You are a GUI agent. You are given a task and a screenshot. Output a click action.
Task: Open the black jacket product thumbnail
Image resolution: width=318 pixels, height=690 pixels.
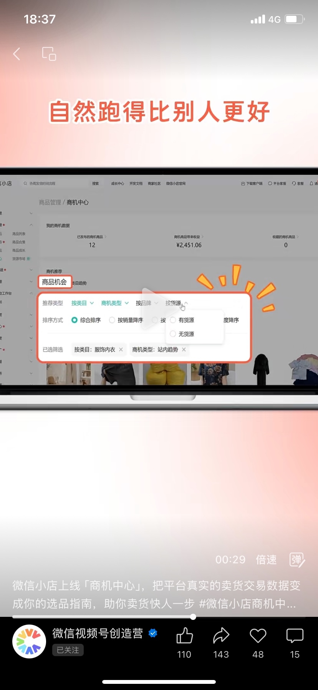pos(261,370)
